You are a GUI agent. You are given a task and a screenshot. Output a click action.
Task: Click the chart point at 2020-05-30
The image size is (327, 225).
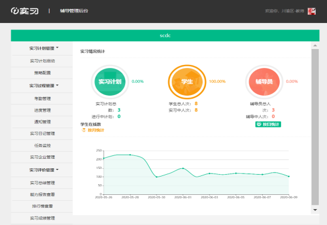pyautogui.click(x=156, y=177)
